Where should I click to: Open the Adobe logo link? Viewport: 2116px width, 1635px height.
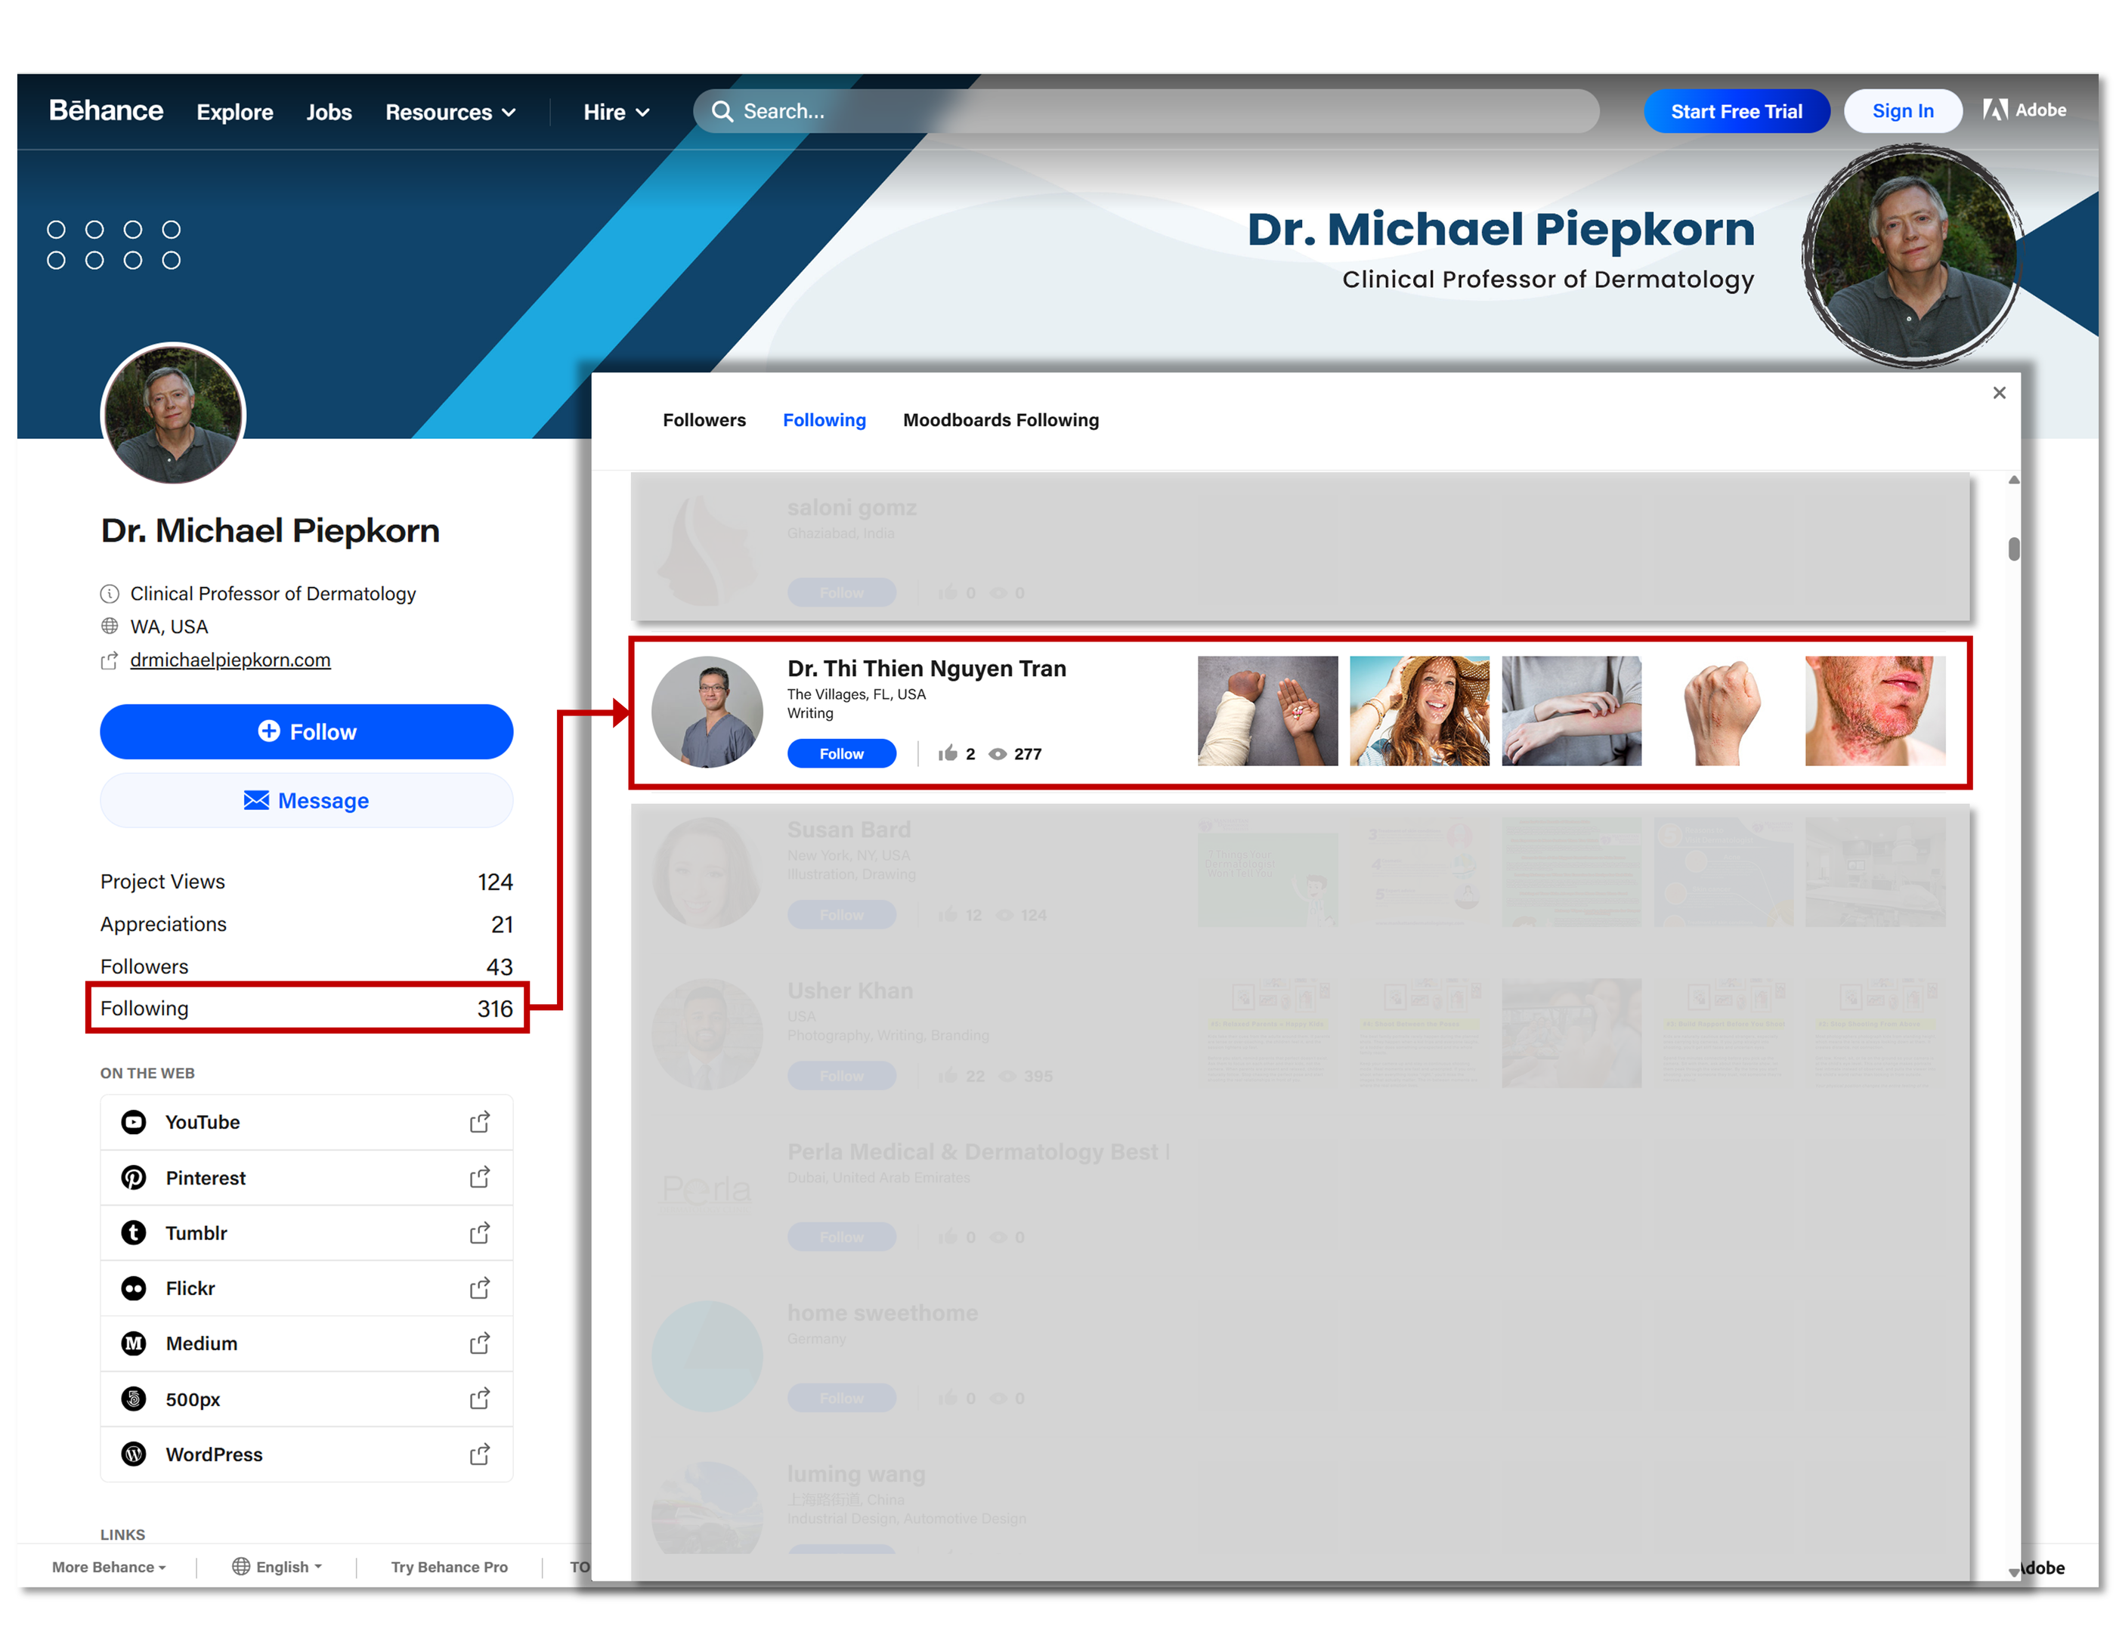click(2024, 110)
